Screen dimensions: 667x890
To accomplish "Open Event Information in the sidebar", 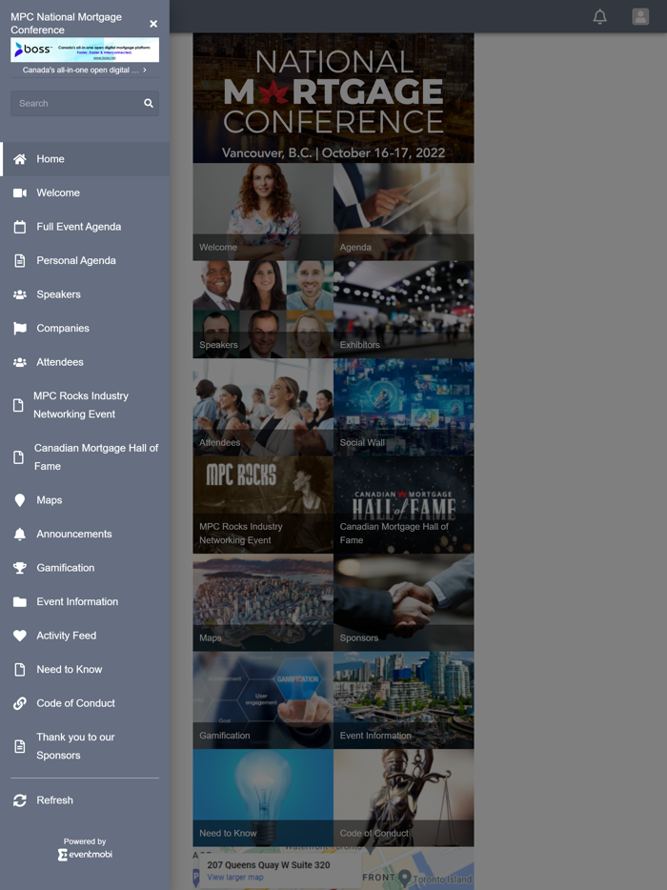I will click(x=85, y=601).
